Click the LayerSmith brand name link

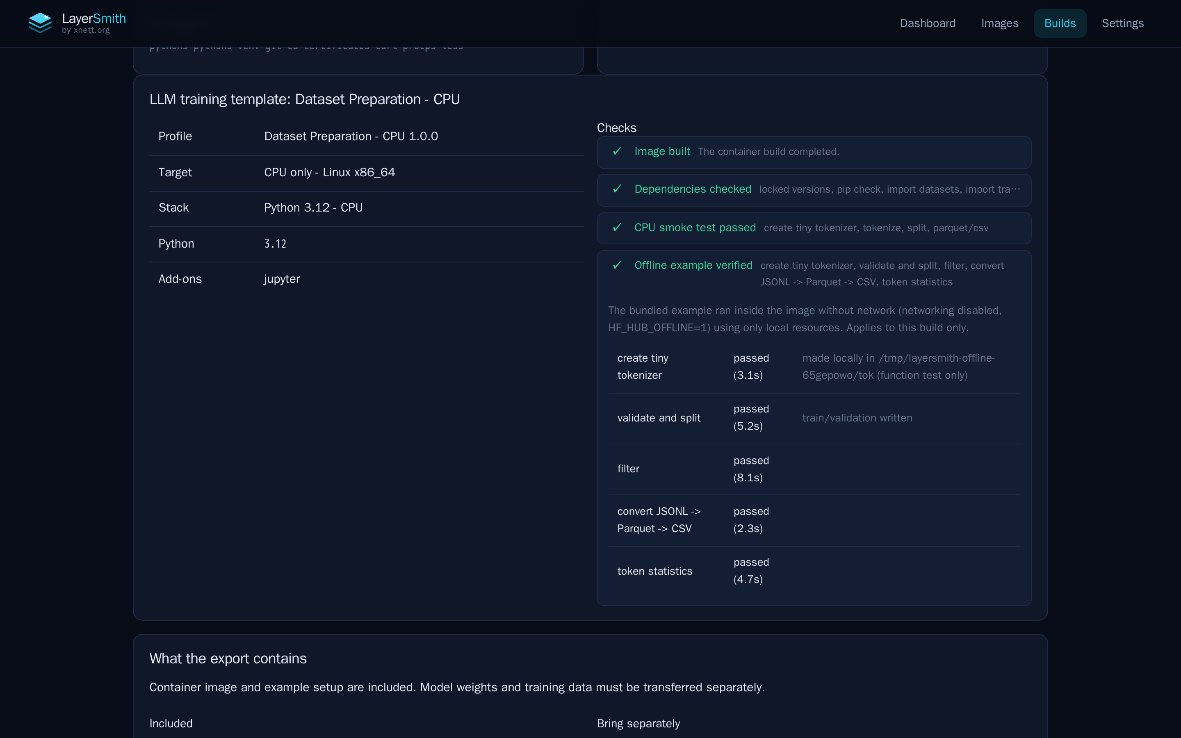pyautogui.click(x=93, y=18)
